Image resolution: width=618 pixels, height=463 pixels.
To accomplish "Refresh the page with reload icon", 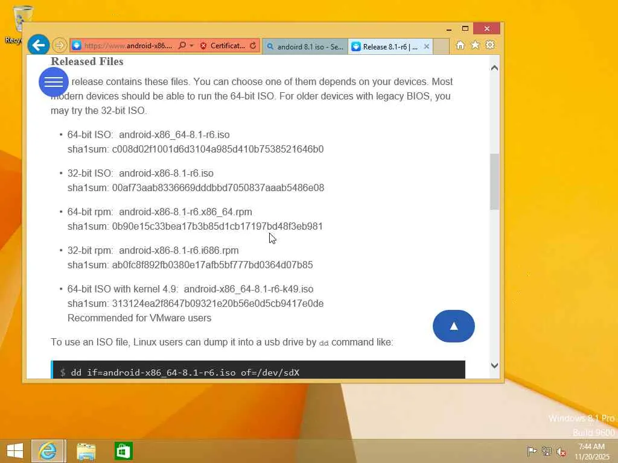I will pyautogui.click(x=253, y=46).
